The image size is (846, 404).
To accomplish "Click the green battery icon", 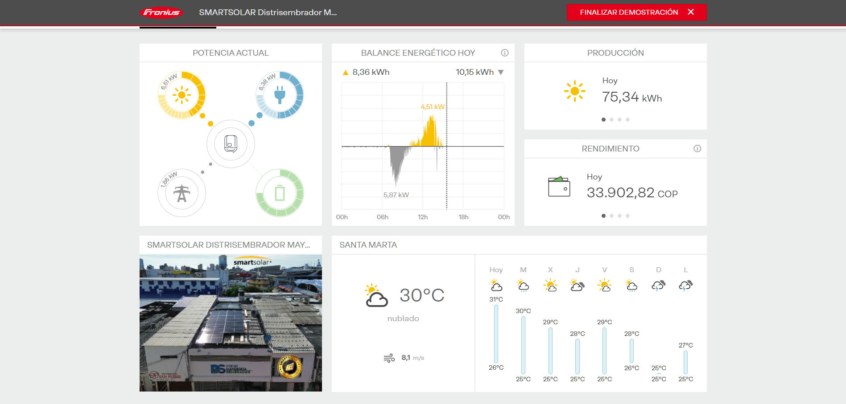I will 280,193.
